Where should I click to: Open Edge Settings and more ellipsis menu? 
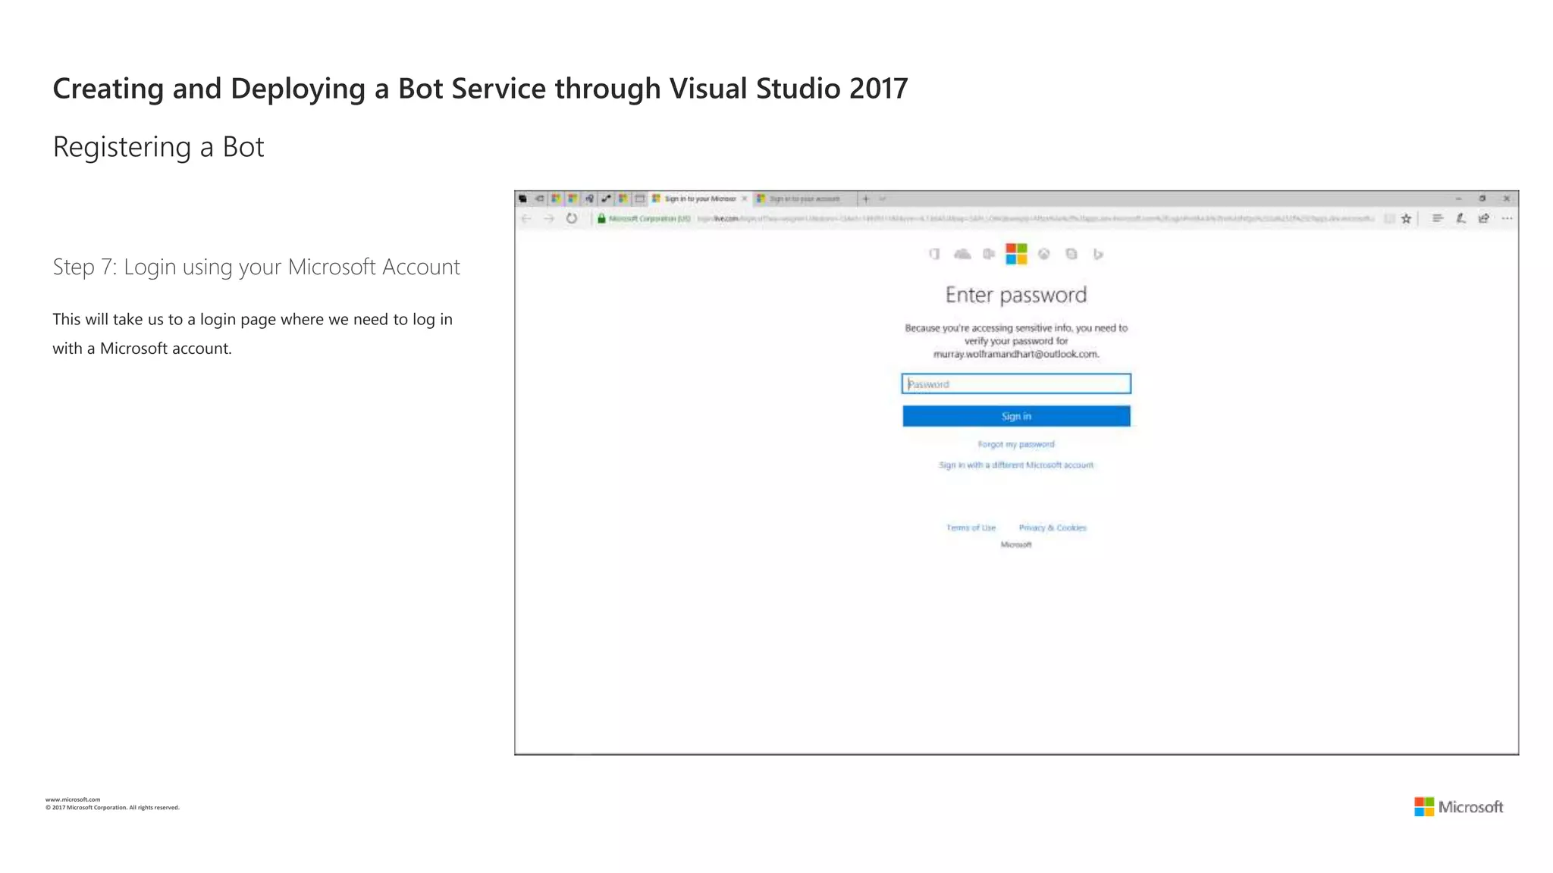coord(1507,218)
